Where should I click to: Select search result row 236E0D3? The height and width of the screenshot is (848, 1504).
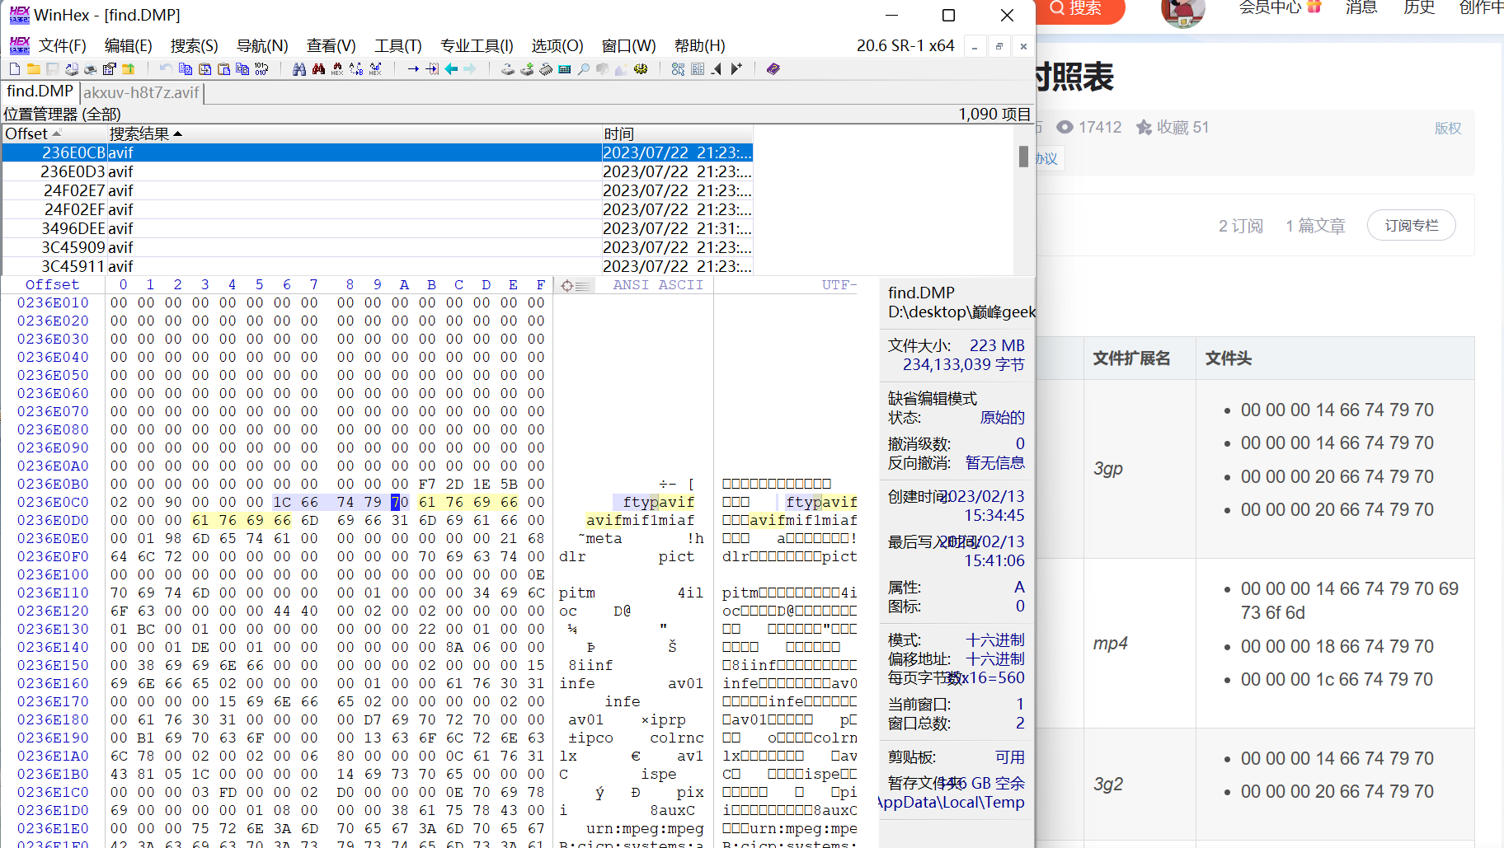click(x=377, y=171)
